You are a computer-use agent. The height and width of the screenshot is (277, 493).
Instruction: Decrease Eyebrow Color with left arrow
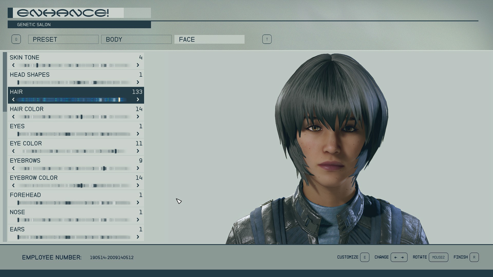pyautogui.click(x=13, y=185)
